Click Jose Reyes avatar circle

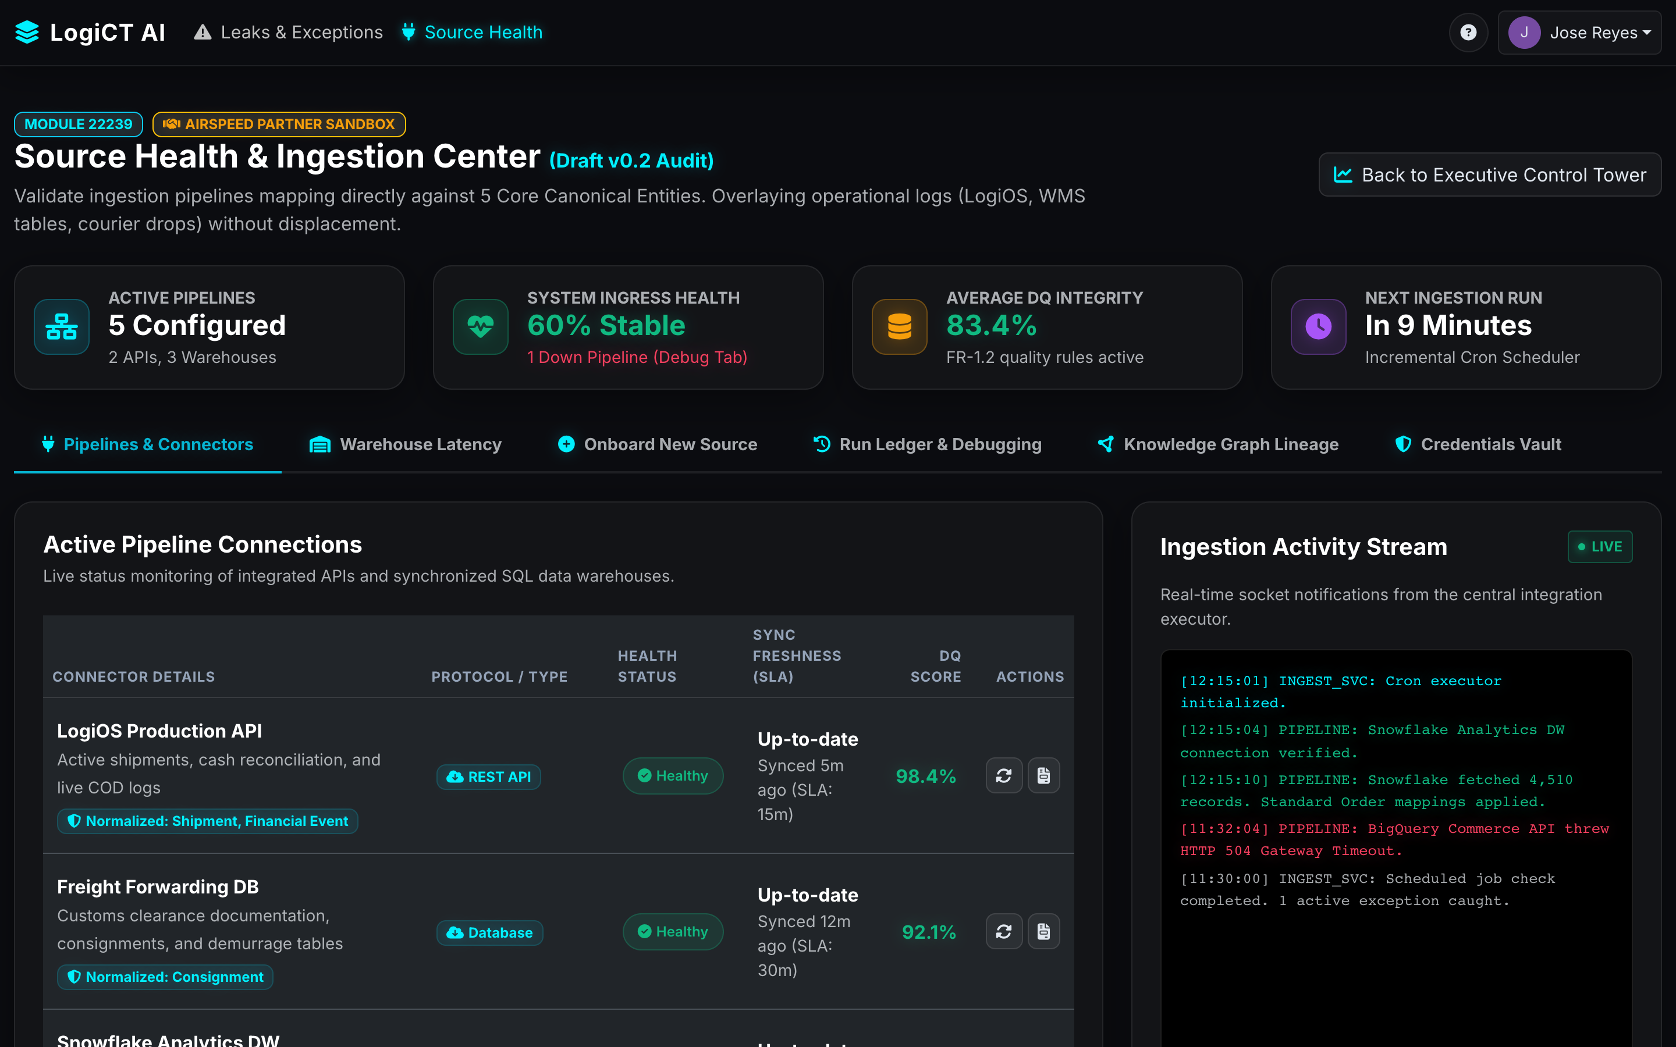coord(1524,33)
